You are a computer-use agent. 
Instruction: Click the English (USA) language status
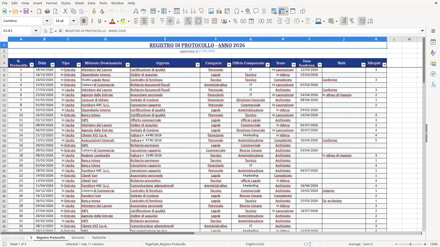(255, 244)
